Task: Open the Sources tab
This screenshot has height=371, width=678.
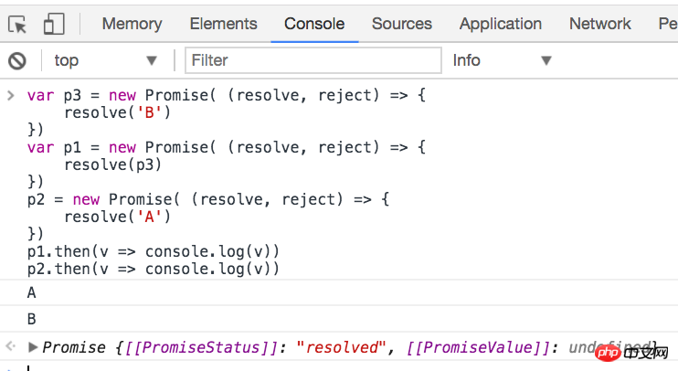Action: point(402,24)
